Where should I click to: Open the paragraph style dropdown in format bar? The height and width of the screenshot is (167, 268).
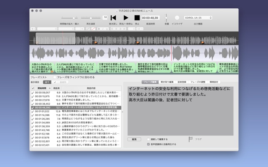click(33, 29)
